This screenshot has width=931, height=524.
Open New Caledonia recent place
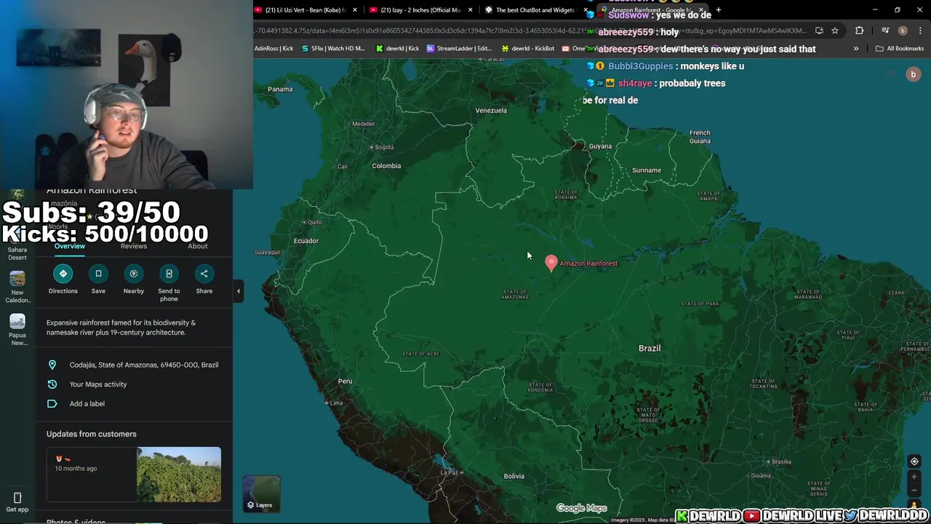pos(17,287)
